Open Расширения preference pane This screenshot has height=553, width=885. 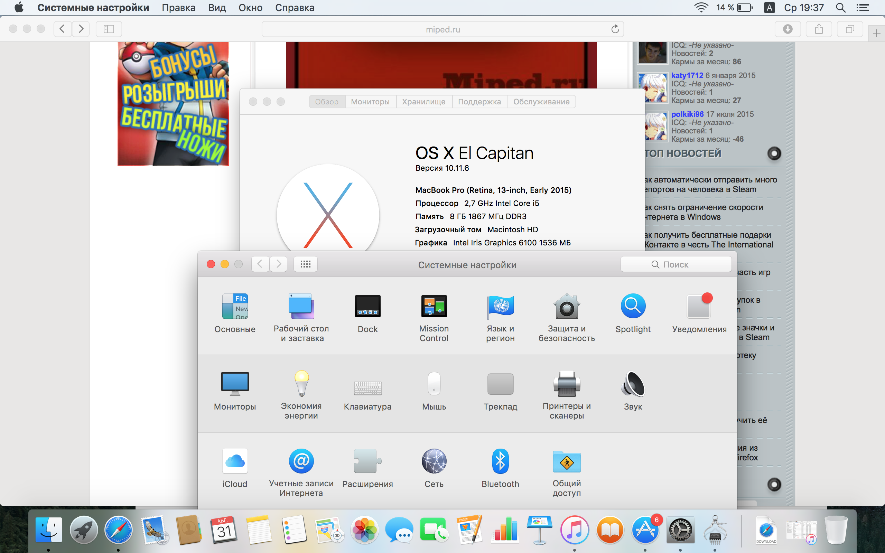367,468
